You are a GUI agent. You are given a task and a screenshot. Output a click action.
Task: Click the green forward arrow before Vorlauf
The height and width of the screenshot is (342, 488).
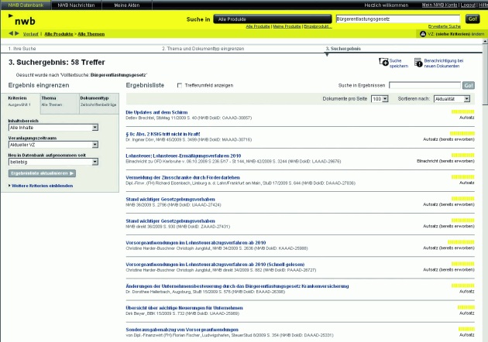[17, 34]
